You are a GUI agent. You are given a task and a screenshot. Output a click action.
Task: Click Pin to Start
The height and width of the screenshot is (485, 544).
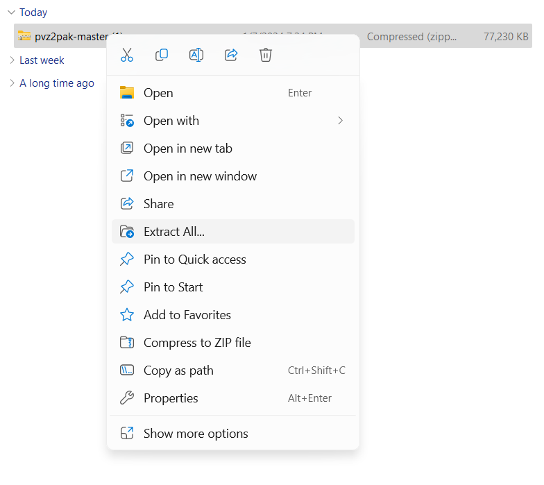[173, 287]
